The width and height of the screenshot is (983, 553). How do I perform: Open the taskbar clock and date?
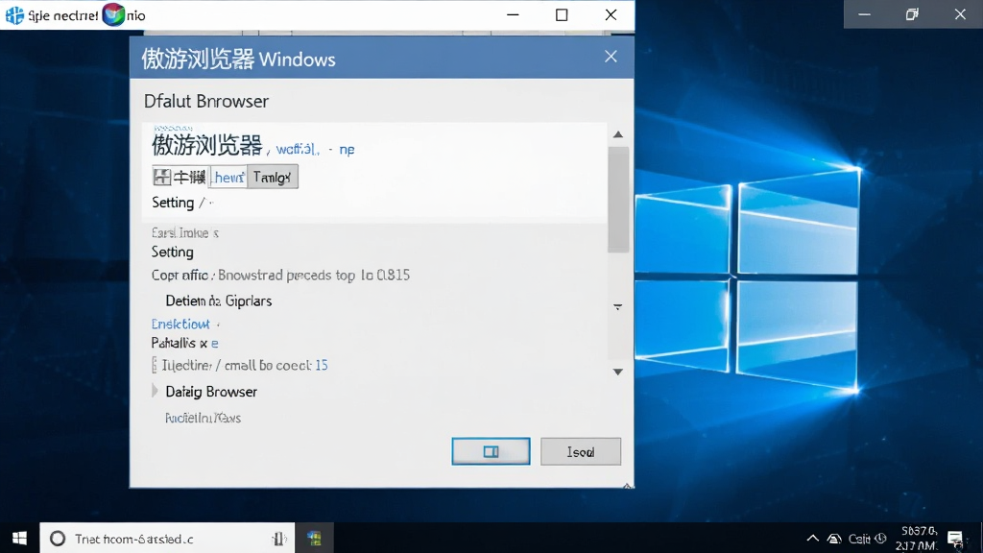tap(917, 538)
